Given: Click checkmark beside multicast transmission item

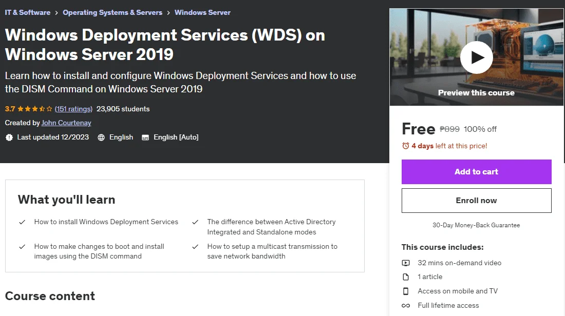Looking at the screenshot, I should 195,247.
